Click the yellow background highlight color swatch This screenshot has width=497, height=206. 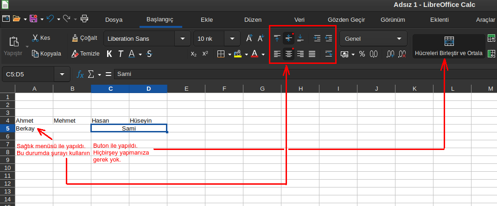(x=238, y=54)
